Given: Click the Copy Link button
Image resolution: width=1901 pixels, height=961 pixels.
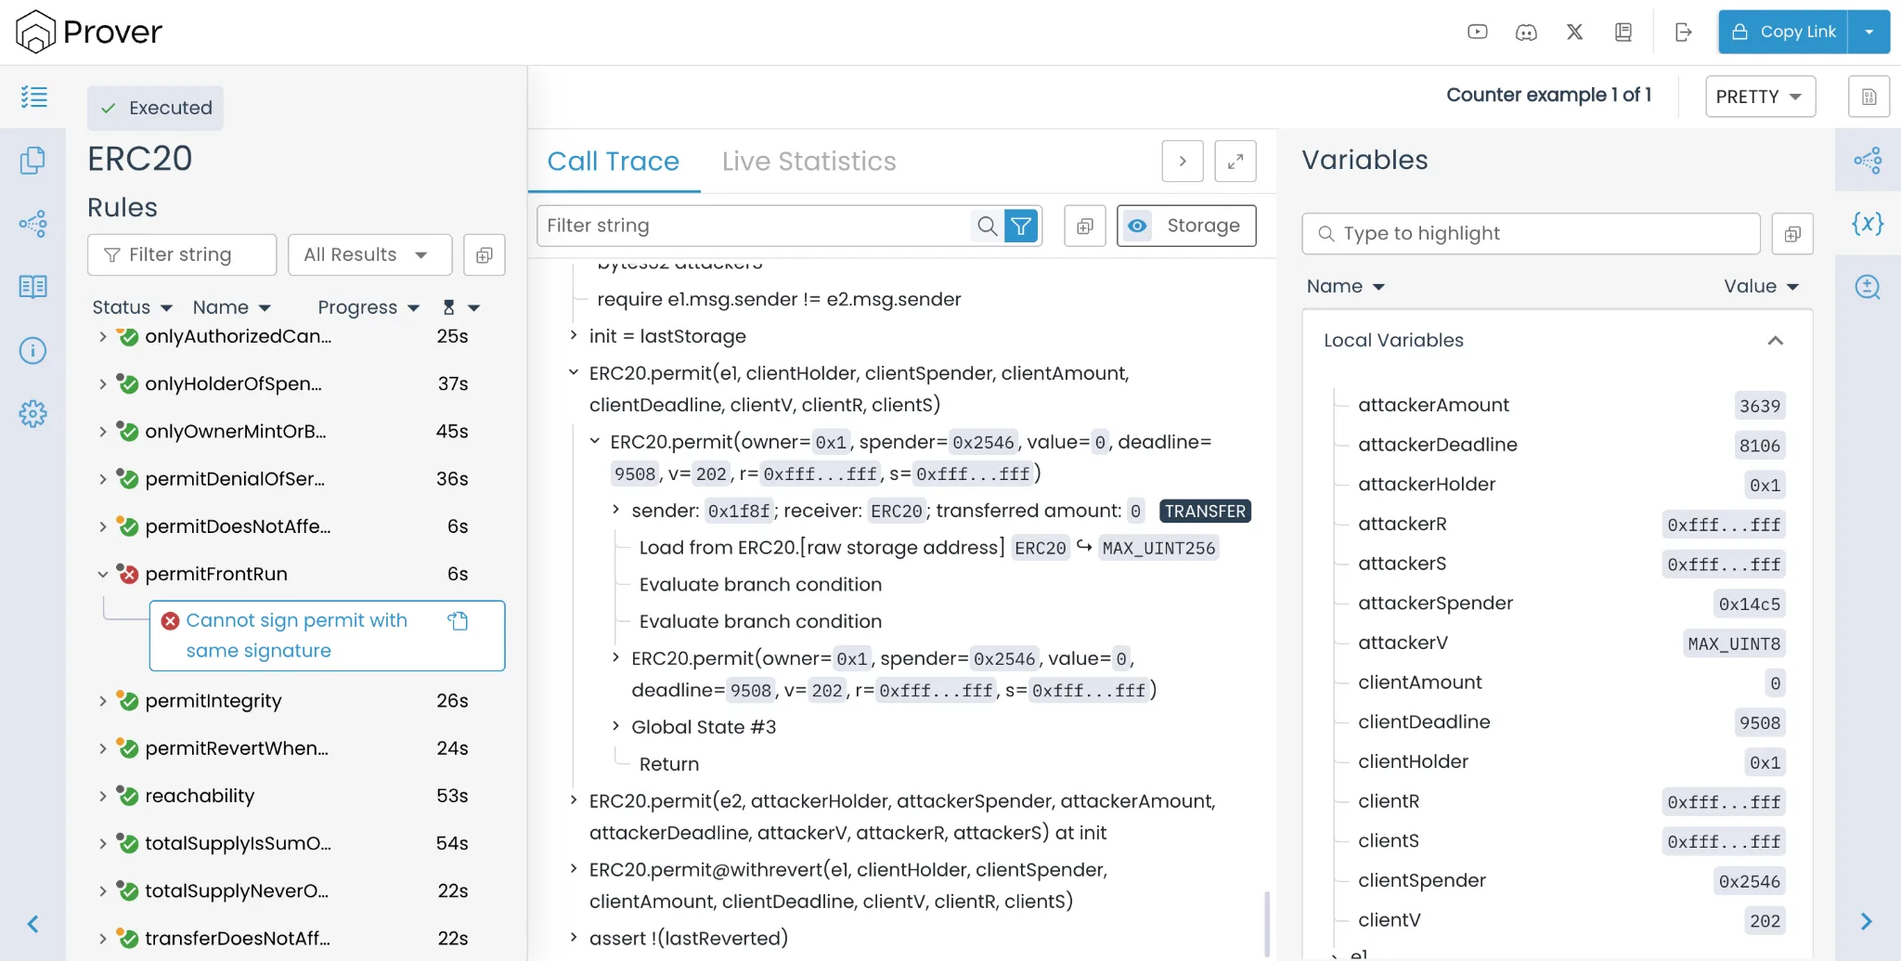Looking at the screenshot, I should click(x=1782, y=32).
